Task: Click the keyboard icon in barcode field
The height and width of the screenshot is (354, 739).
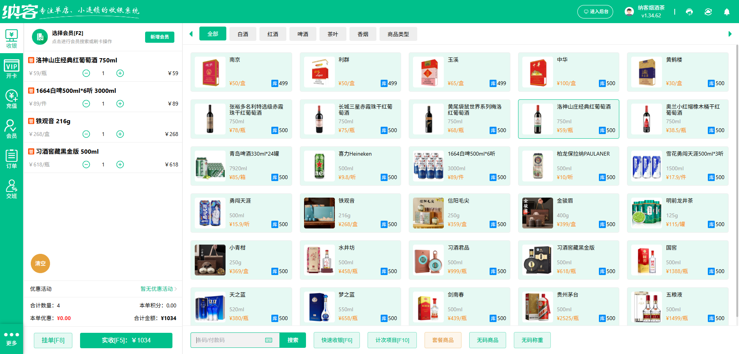Action: click(269, 340)
